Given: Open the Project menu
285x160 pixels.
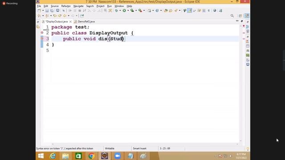Looking at the screenshot, I should point(100,6).
